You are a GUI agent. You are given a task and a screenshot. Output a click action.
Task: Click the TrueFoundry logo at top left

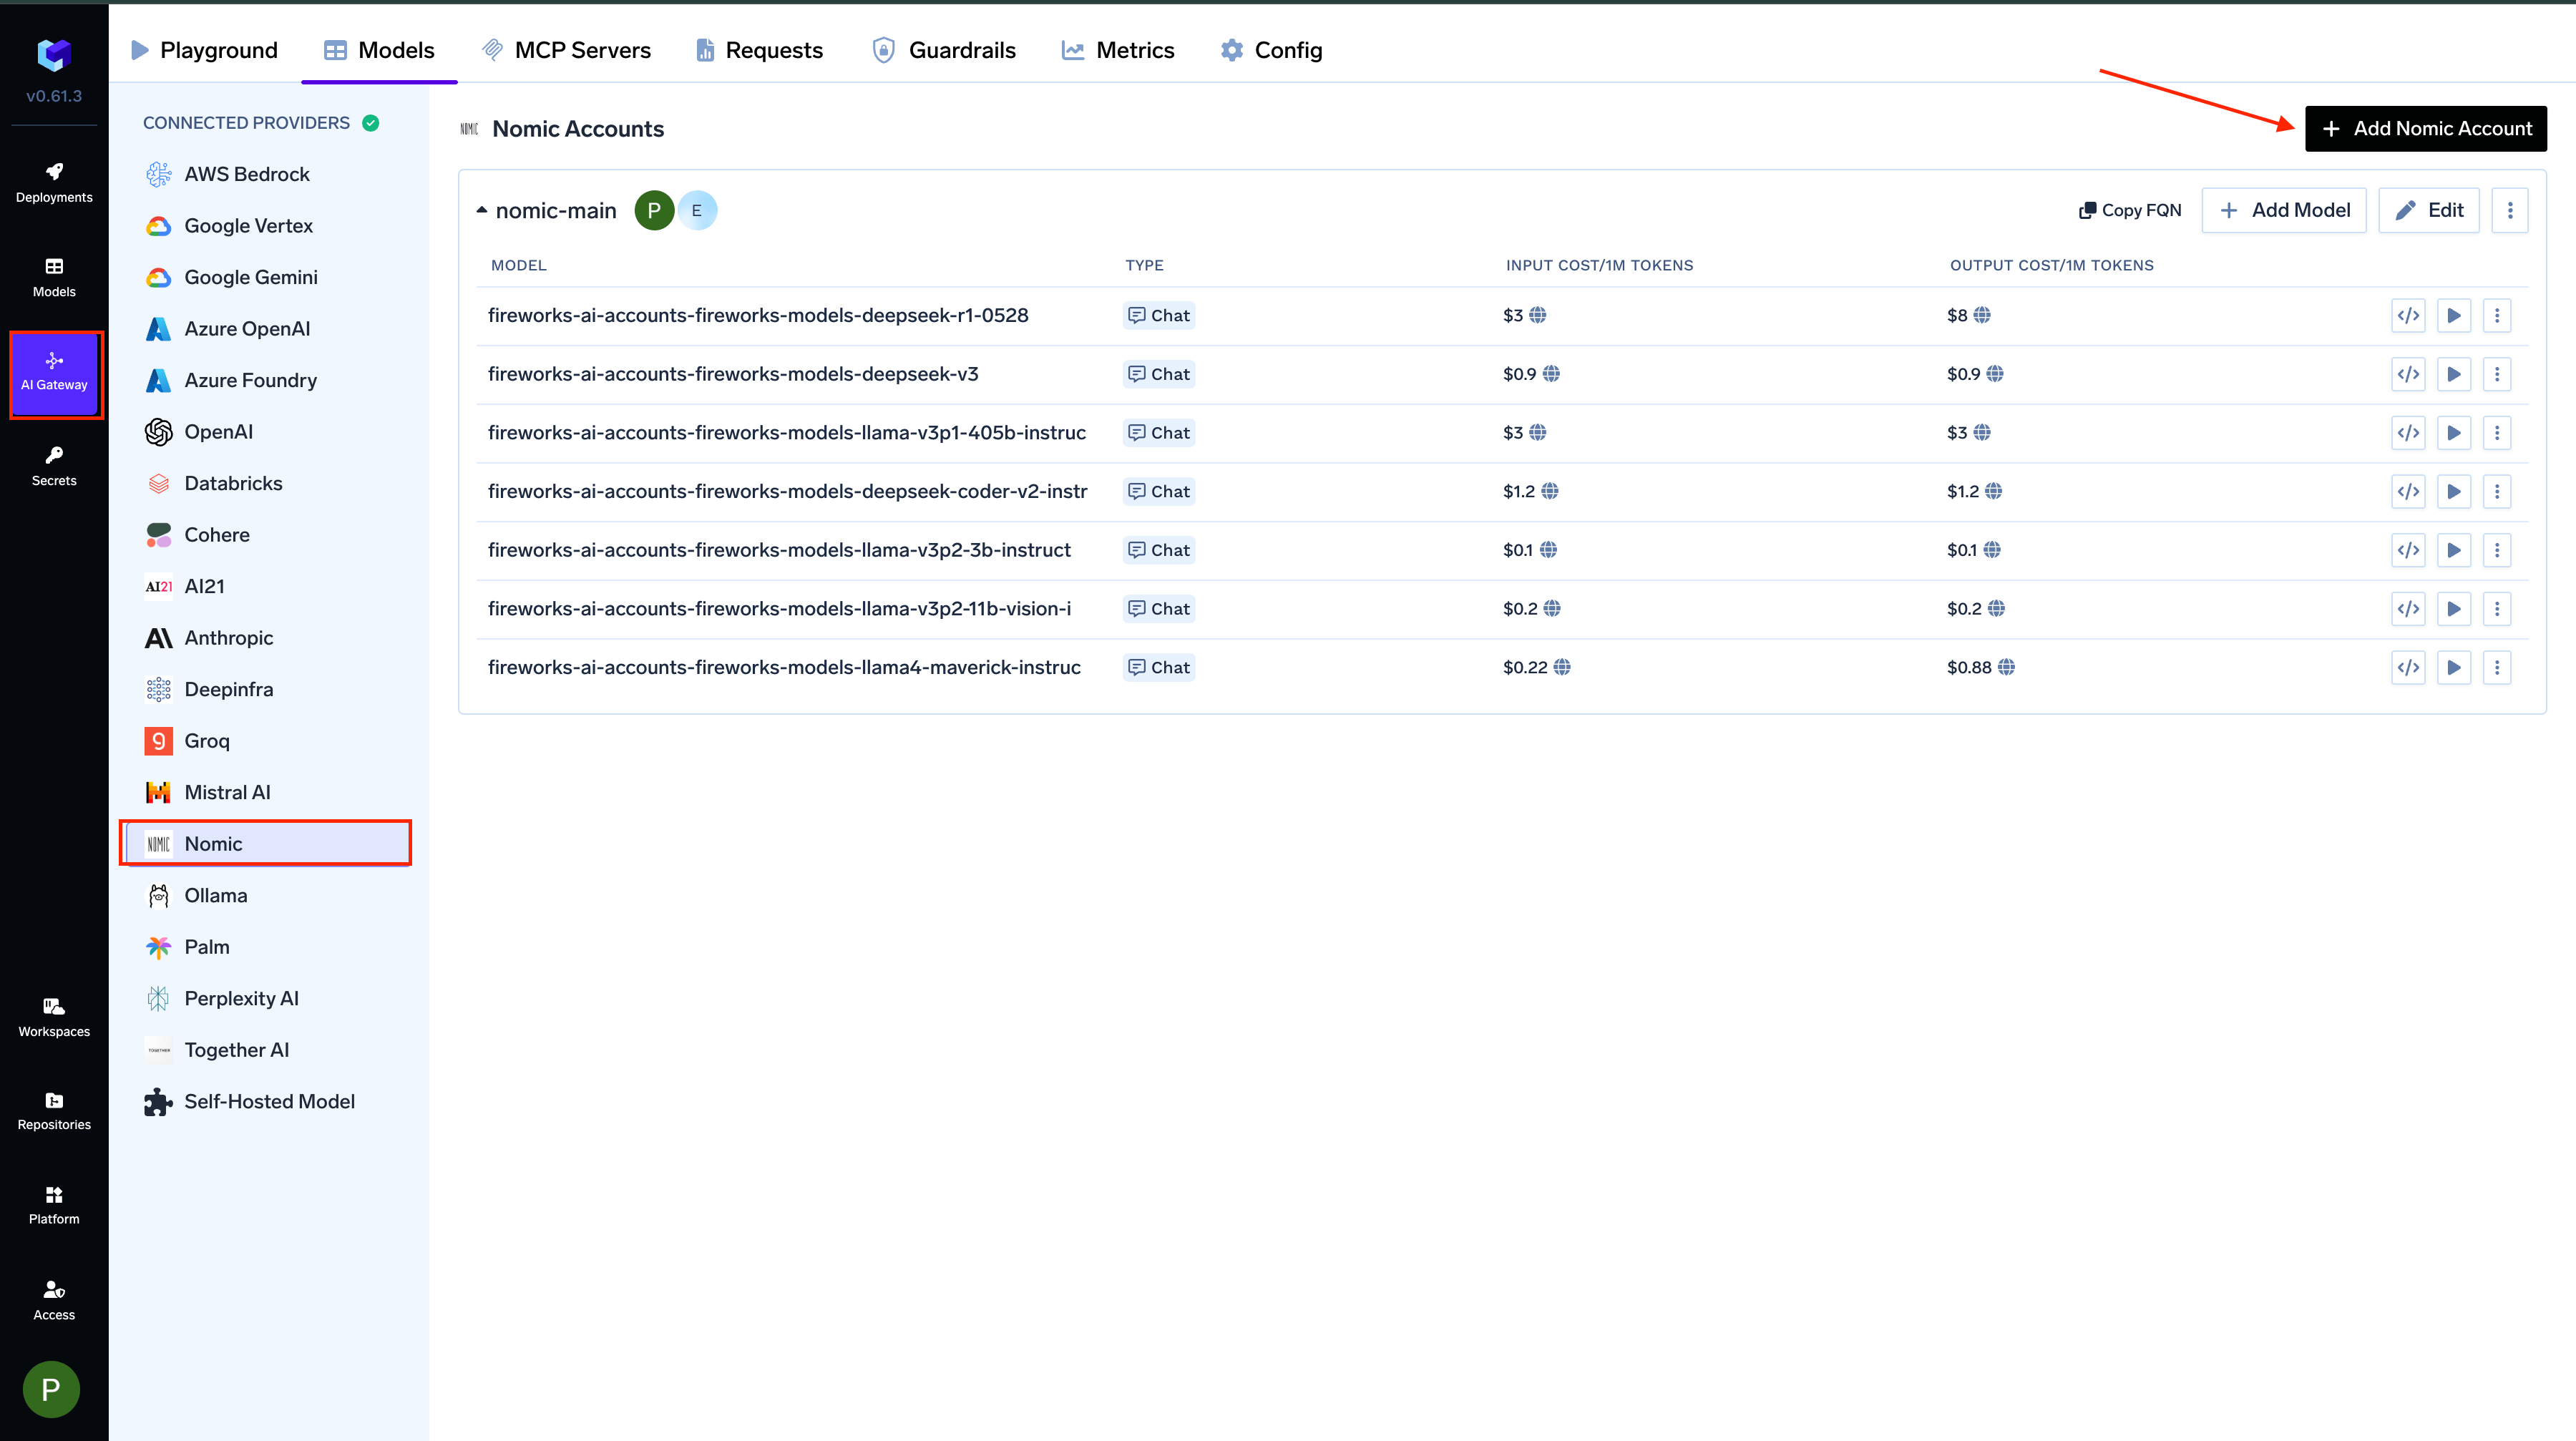(54, 54)
